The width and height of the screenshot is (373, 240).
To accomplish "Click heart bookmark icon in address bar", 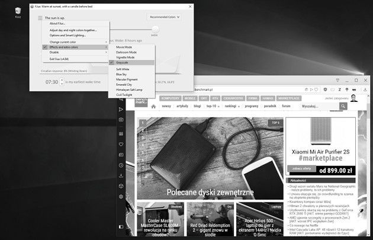I will (316, 89).
